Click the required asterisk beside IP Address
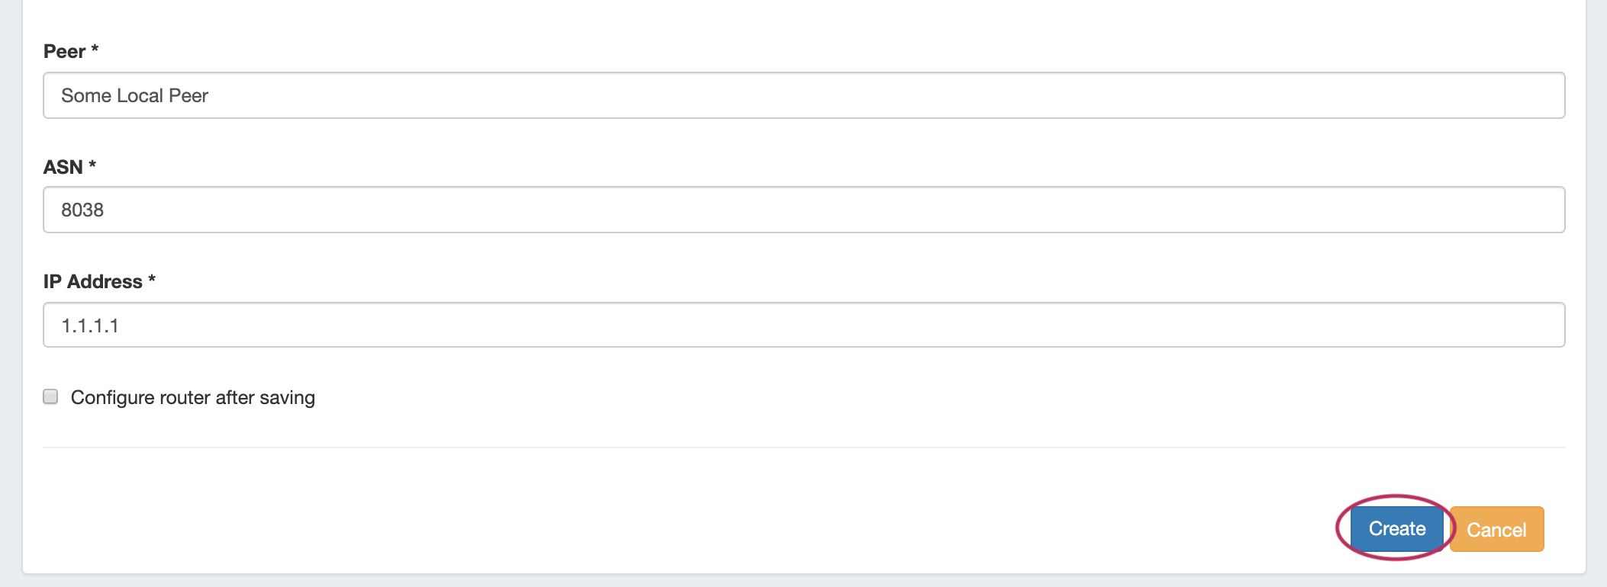 point(152,280)
